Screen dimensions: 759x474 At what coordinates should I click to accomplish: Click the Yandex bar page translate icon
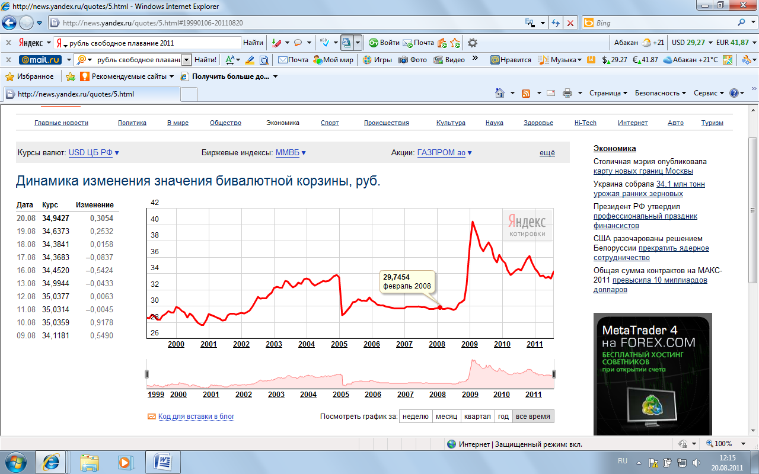click(347, 43)
